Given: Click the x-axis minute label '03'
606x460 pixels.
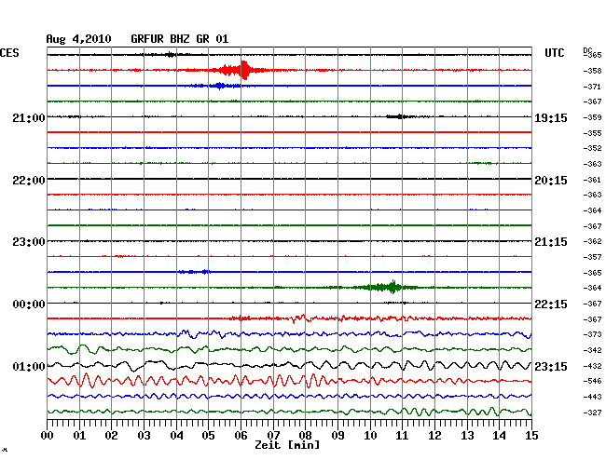Looking at the screenshot, I should click(x=144, y=436).
